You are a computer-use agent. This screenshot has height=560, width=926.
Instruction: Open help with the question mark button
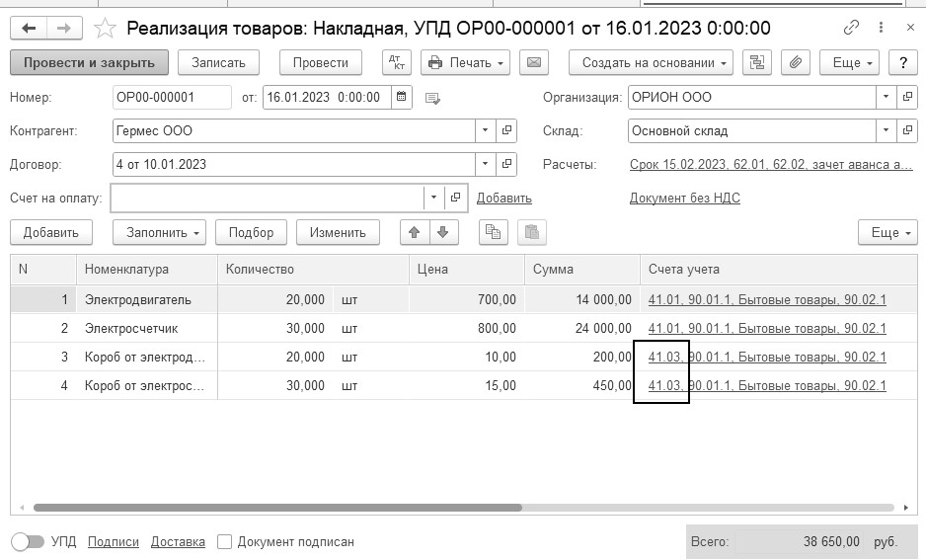pos(903,62)
